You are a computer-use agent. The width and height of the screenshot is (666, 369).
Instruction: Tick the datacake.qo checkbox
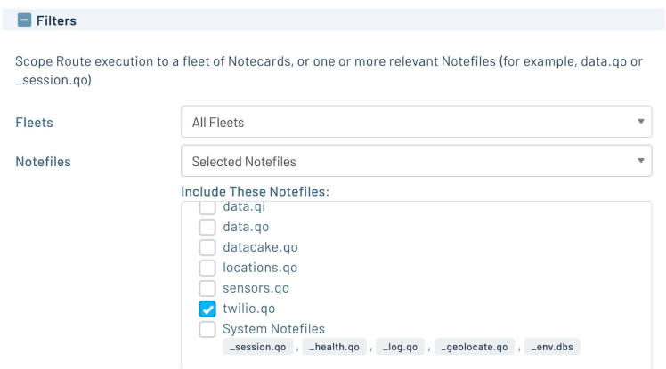pos(207,247)
